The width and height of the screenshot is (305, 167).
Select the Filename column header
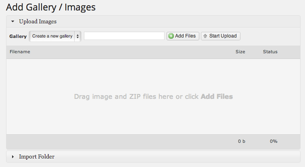coord(20,52)
